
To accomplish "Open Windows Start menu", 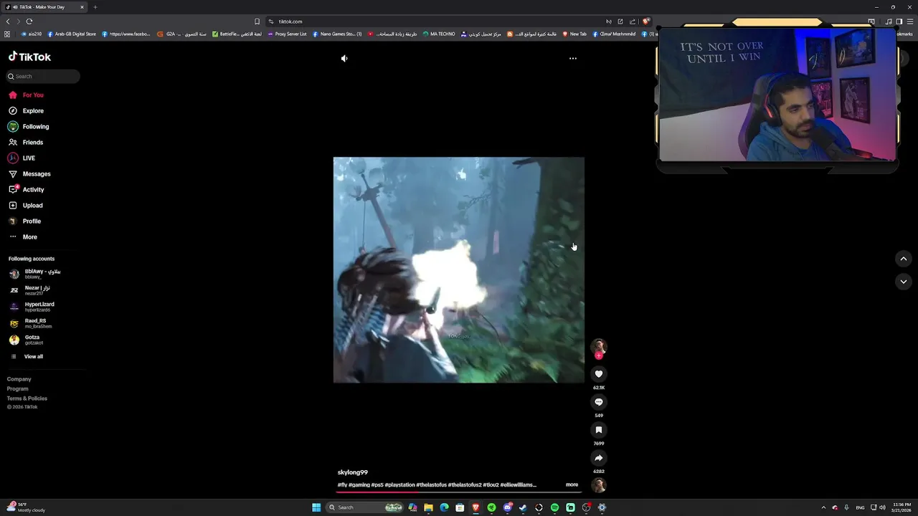I will click(316, 507).
